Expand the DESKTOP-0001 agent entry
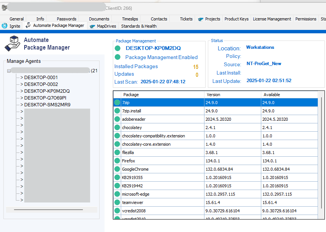The width and height of the screenshot is (326, 232). pyautogui.click(x=22, y=78)
